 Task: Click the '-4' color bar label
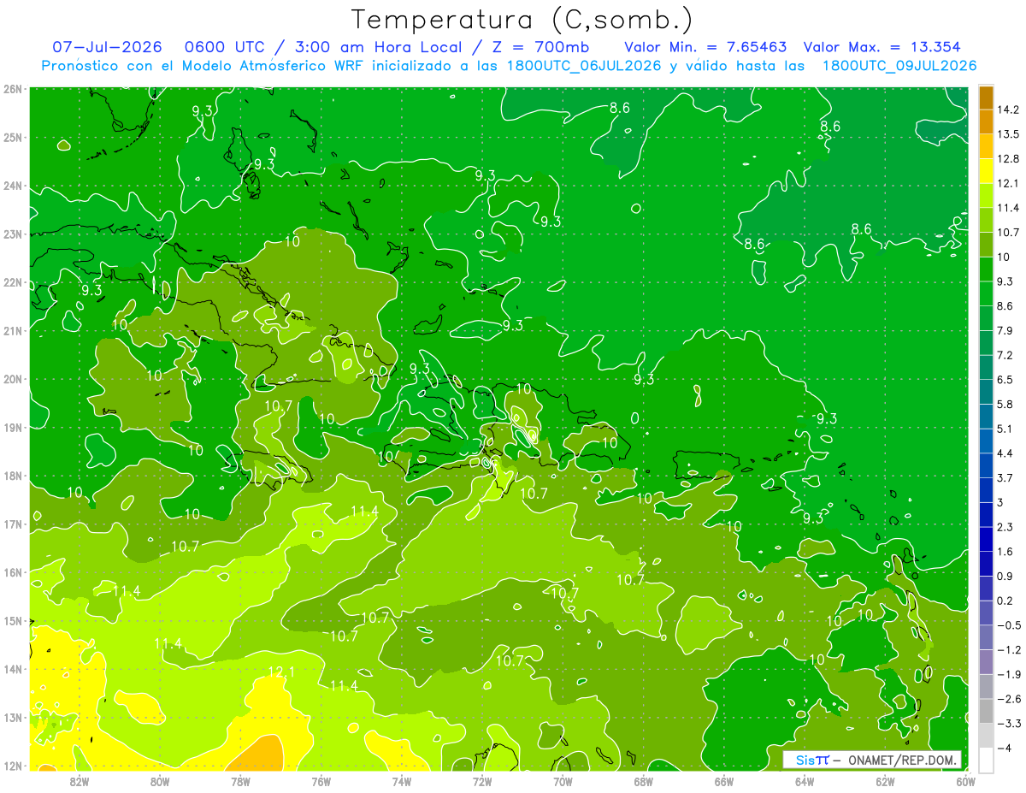[1004, 749]
